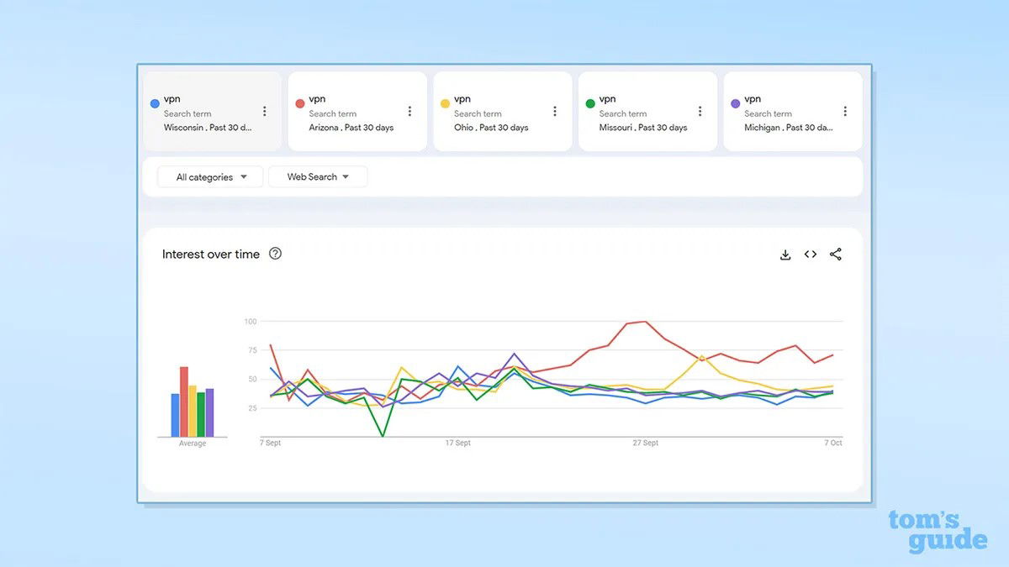Expand the All categories dropdown
The width and height of the screenshot is (1009, 567).
point(209,176)
